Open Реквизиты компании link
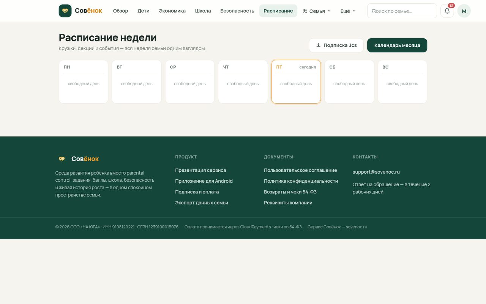Viewport: 486px width, 304px height. pos(288,203)
